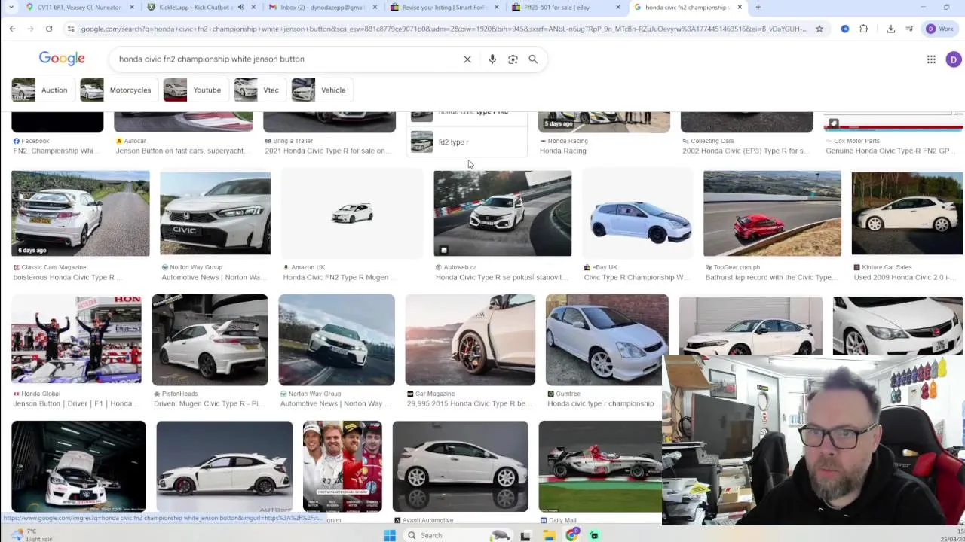Image resolution: width=965 pixels, height=542 pixels.
Task: Click the Google search query field
Action: point(286,59)
